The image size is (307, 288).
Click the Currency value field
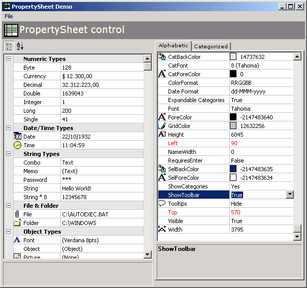coord(101,76)
